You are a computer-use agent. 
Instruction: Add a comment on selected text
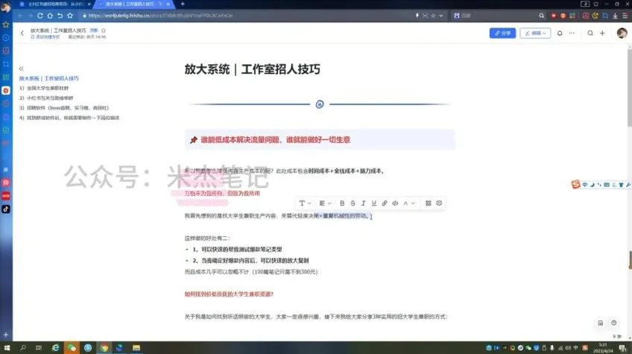[x=439, y=203]
